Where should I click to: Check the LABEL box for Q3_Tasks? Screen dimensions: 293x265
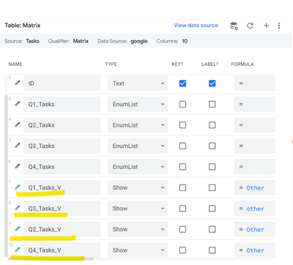click(x=212, y=146)
